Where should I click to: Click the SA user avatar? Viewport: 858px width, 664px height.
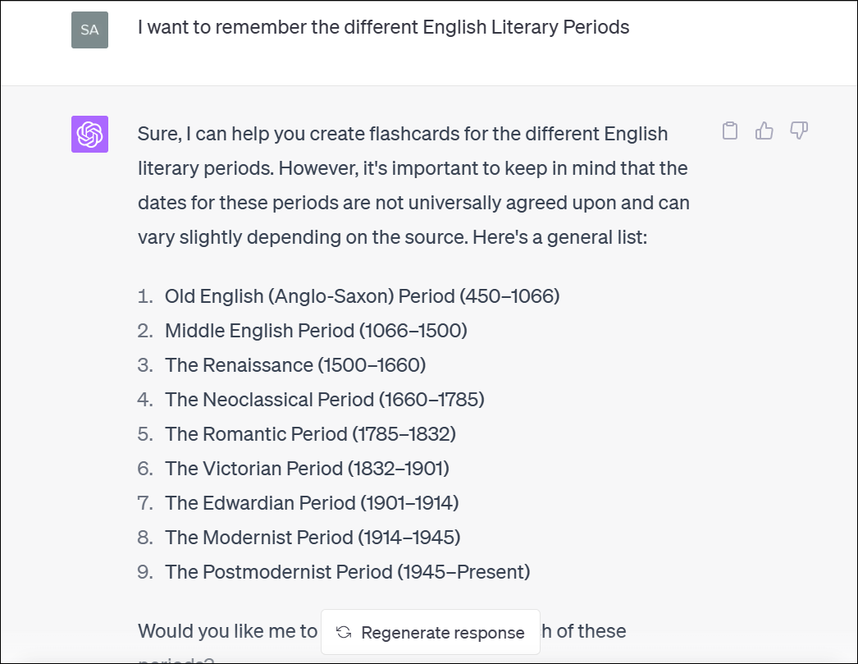89,30
